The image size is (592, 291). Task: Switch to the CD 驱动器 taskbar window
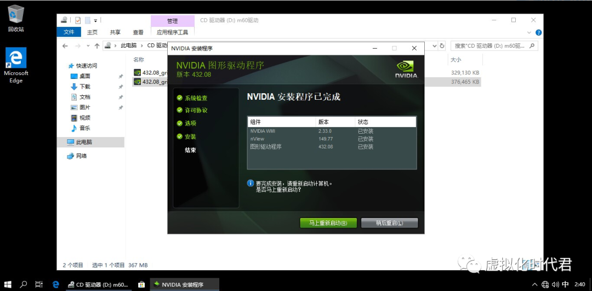(99, 284)
